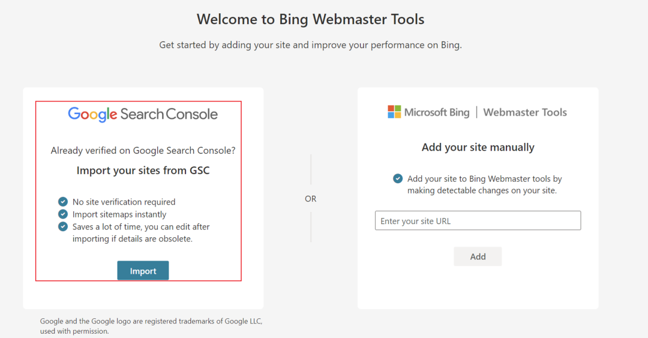Click the Welcome to Bing Webmaster Tools heading
This screenshot has width=648, height=338.
click(310, 19)
